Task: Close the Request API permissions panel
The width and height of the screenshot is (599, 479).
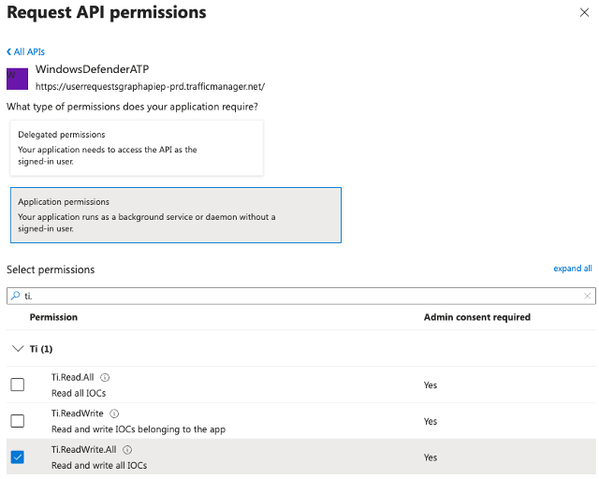Action: [584, 12]
